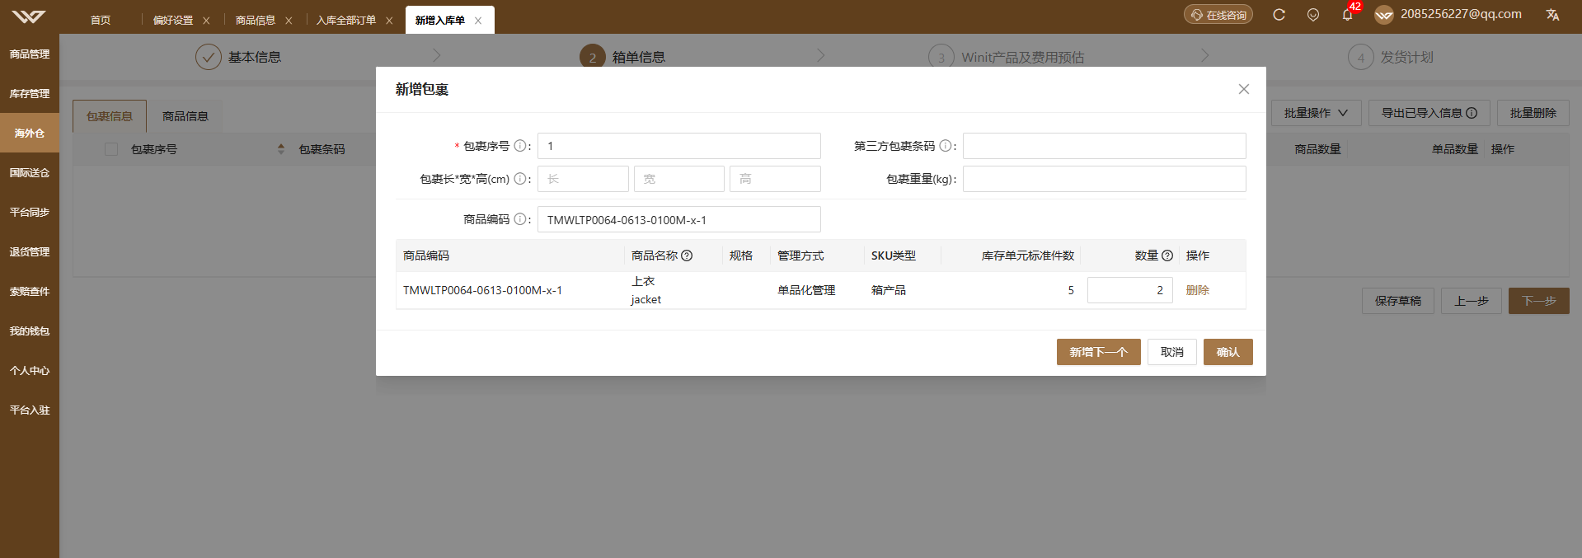
Task: Click 新增下一个 button
Action: tap(1099, 352)
